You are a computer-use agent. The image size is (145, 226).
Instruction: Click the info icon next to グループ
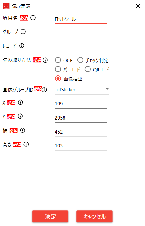[x=23, y=32]
